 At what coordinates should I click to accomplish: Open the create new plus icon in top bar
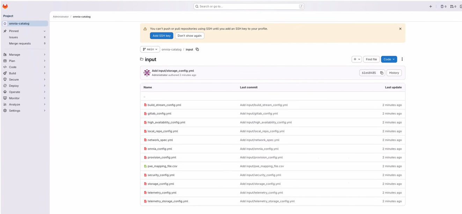pyautogui.click(x=431, y=6)
